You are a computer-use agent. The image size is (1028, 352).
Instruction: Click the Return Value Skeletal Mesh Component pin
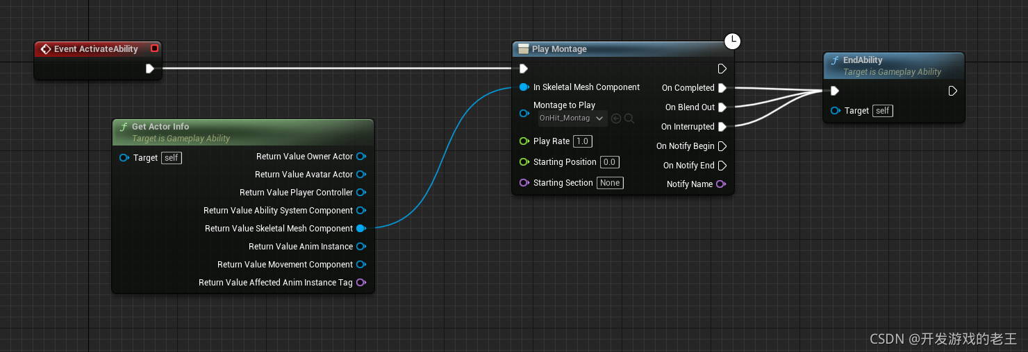[361, 229]
